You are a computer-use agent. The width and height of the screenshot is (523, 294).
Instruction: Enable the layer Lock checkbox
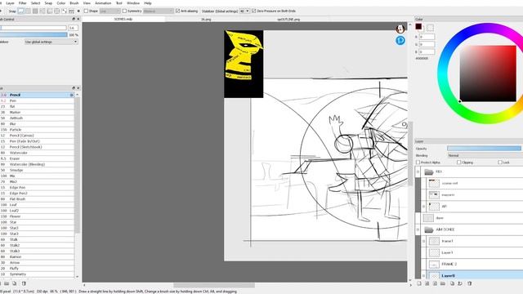[x=500, y=163]
